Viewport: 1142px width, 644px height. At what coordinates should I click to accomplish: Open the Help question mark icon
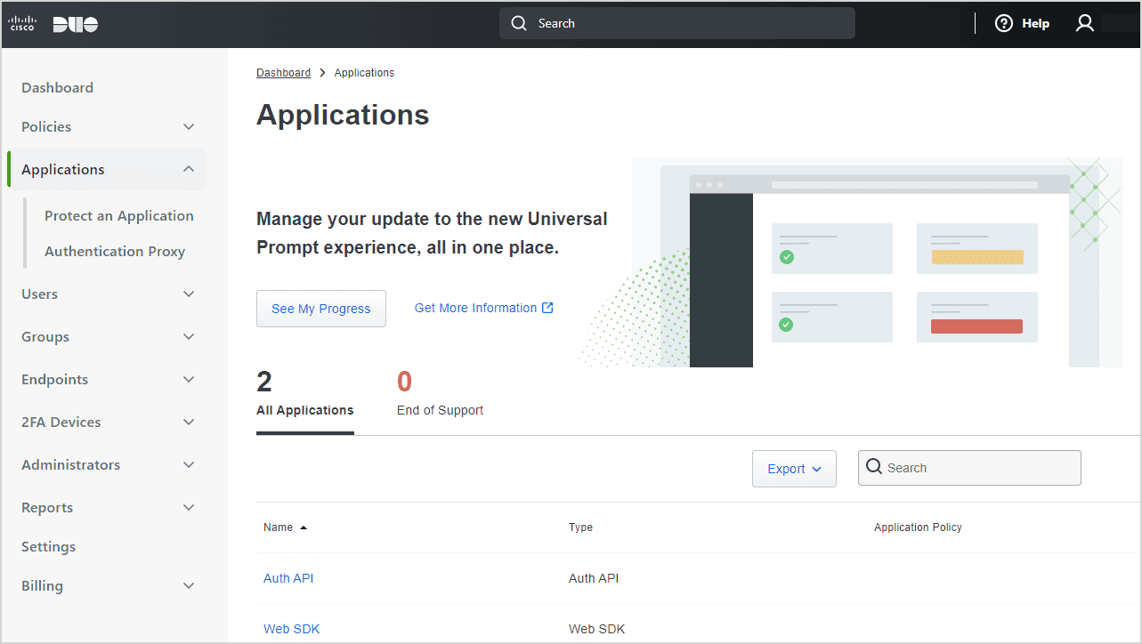coord(1004,24)
